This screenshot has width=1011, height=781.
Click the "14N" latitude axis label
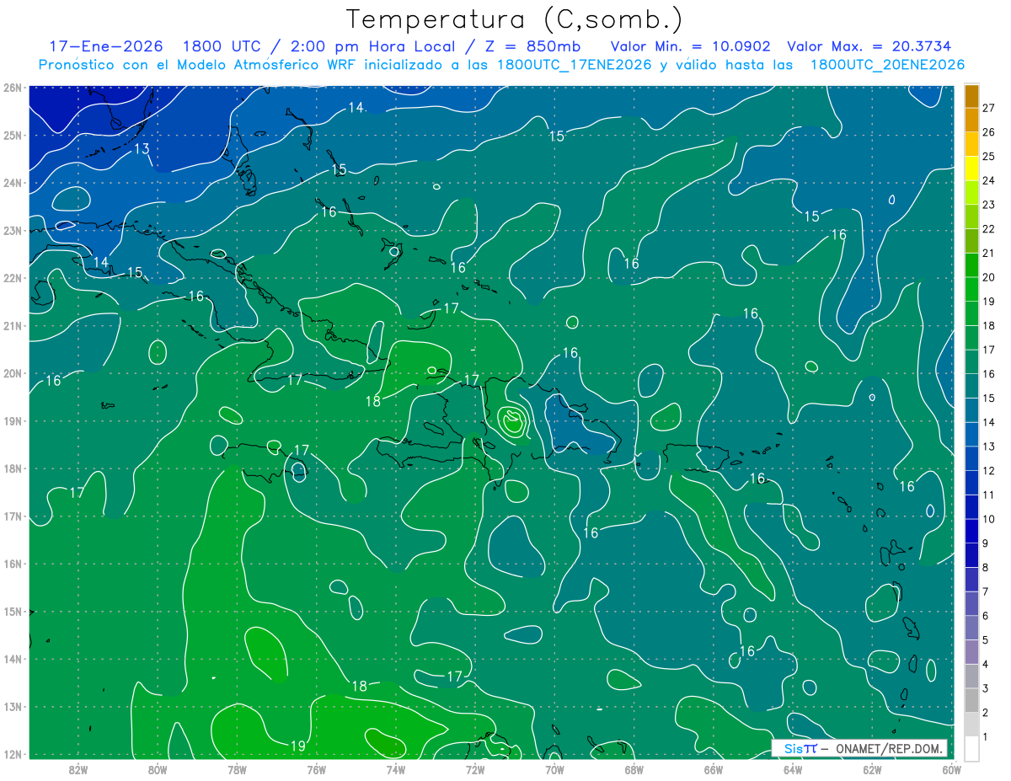(12, 659)
